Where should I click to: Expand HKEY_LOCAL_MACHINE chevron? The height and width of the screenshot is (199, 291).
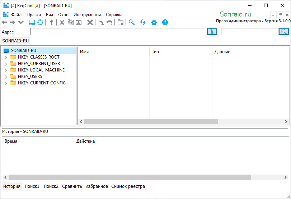[x=6, y=70]
